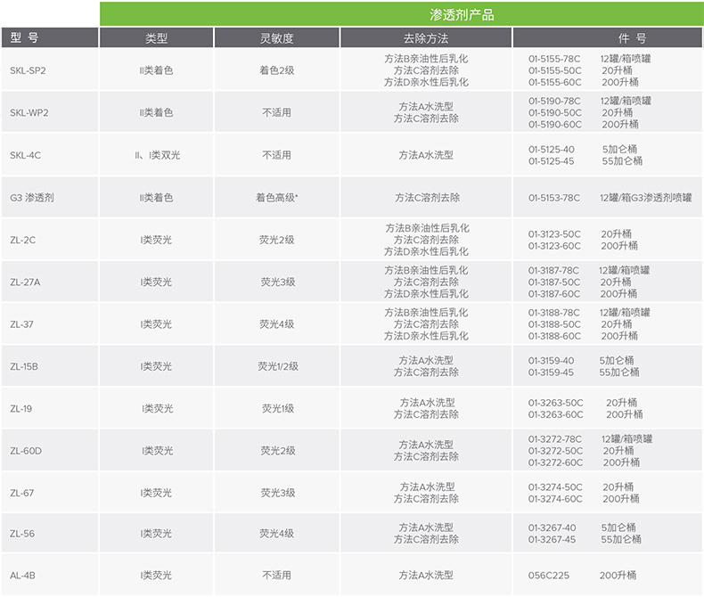The width and height of the screenshot is (704, 597).
Task: Click the 渗透剂产品 green header banner
Action: (400, 14)
